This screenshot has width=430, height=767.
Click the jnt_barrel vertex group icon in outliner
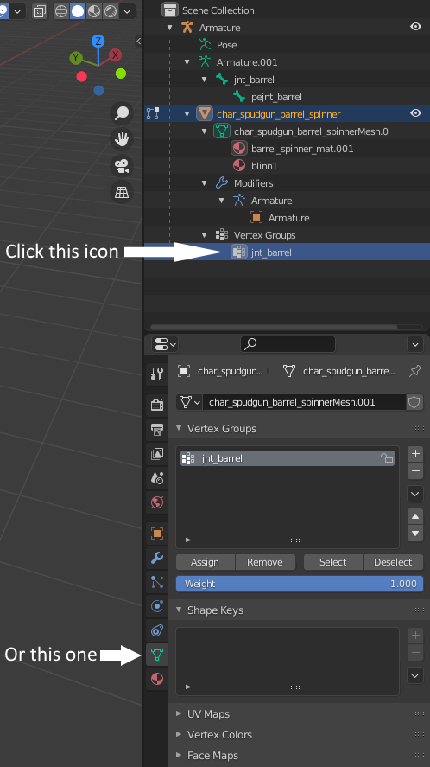(x=239, y=252)
